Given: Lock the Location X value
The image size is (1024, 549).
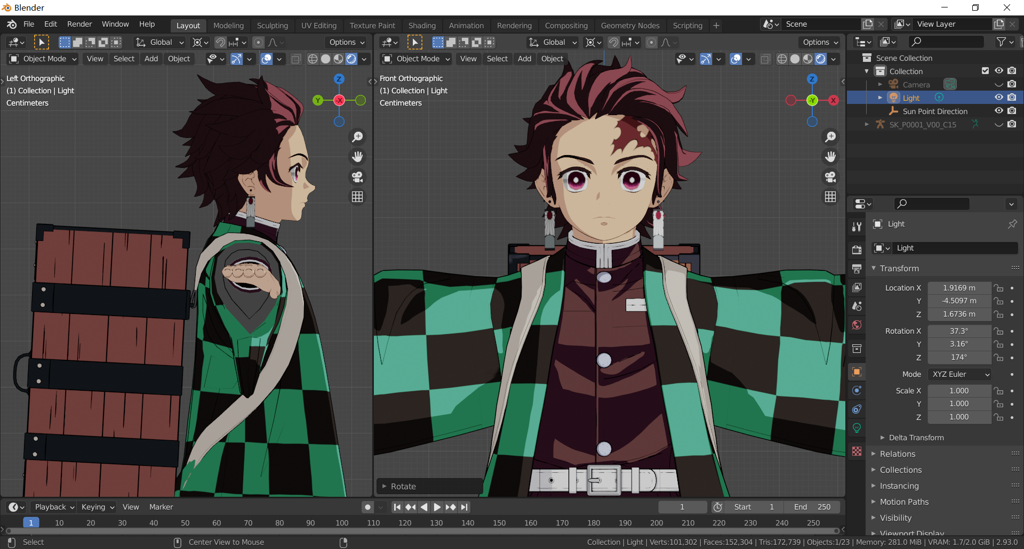Looking at the screenshot, I should pyautogui.click(x=999, y=288).
